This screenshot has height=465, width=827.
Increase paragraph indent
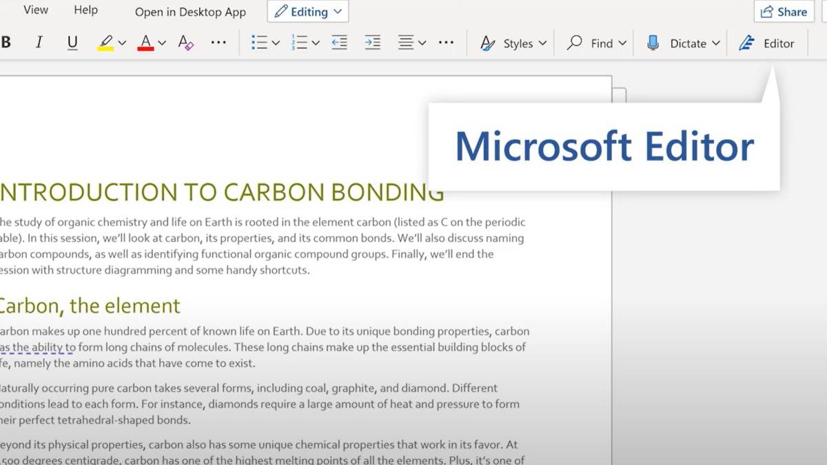tap(372, 43)
